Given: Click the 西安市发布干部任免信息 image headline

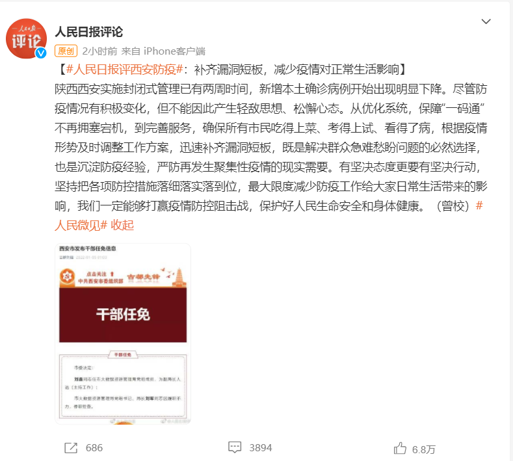Looking at the screenshot, I should point(87,248).
